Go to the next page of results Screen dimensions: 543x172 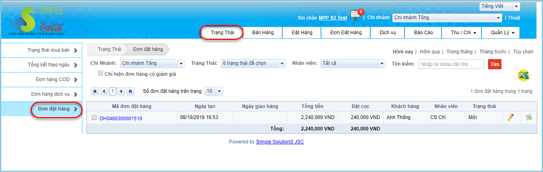(121, 91)
